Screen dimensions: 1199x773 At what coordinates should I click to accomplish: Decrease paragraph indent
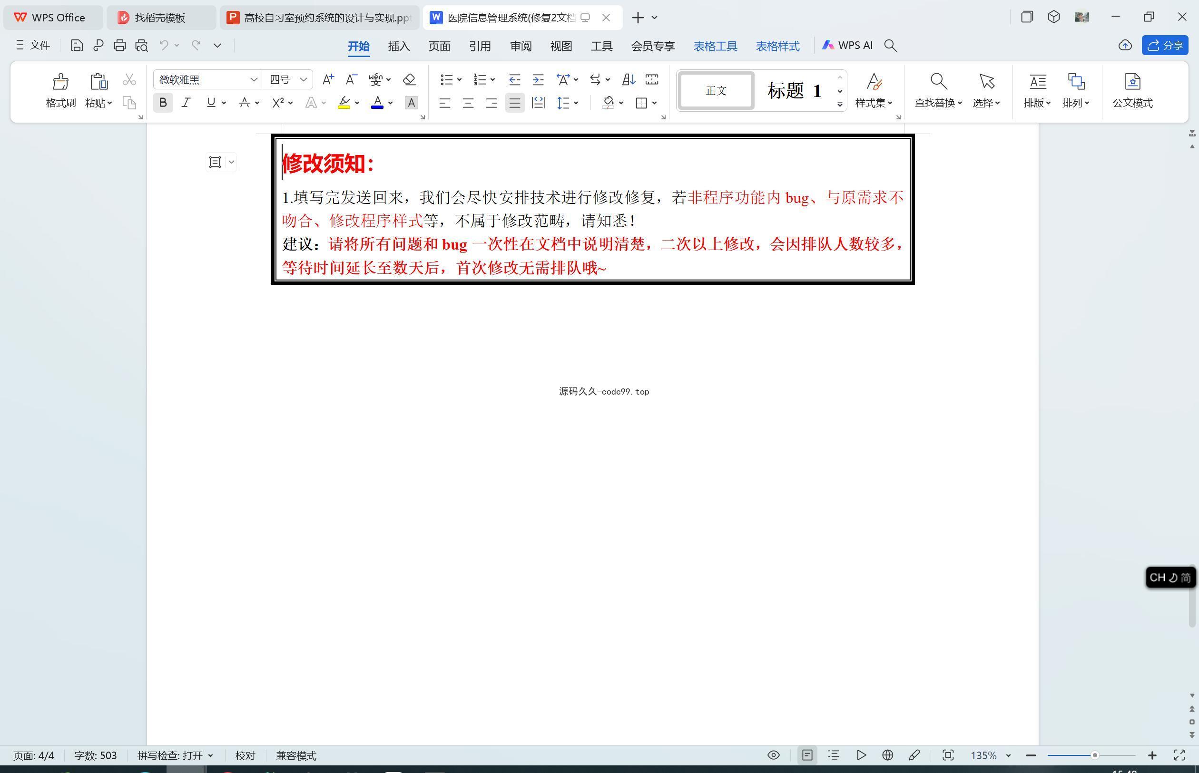point(514,79)
